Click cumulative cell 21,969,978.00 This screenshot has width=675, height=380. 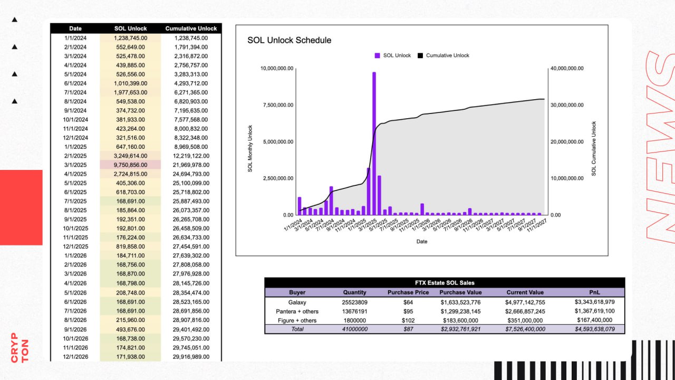coord(191,165)
